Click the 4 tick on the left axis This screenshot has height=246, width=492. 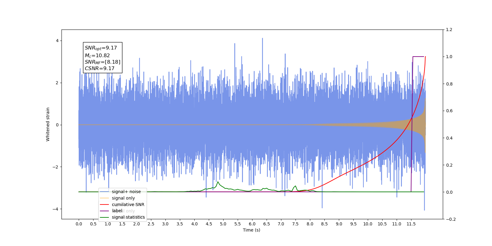pos(57,41)
